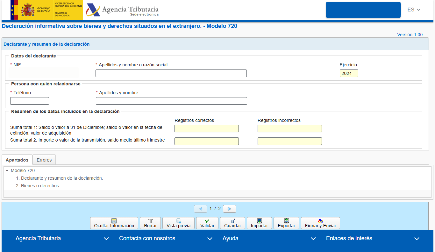Select the Apartados tab

click(x=17, y=160)
